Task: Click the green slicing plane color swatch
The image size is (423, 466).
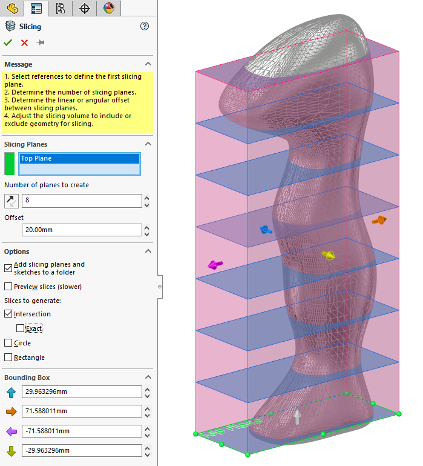Action: (x=10, y=164)
